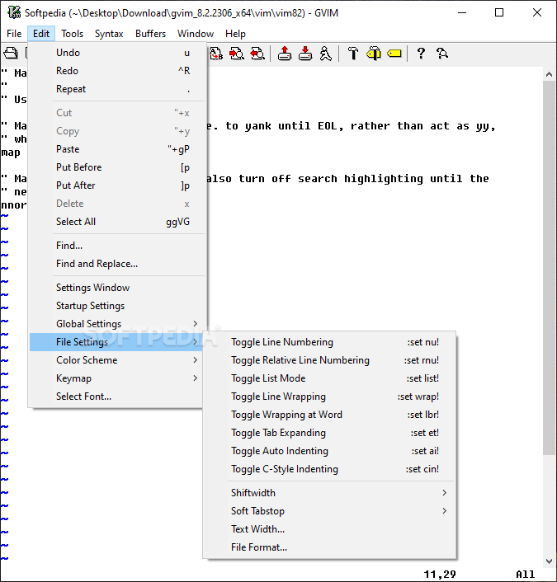Expand the Shiftwidth submenu
Image resolution: width=557 pixels, height=582 pixels.
coord(329,493)
